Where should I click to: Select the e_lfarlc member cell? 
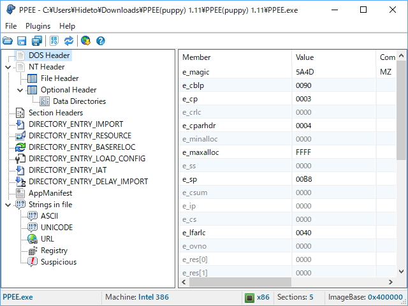[x=235, y=233]
